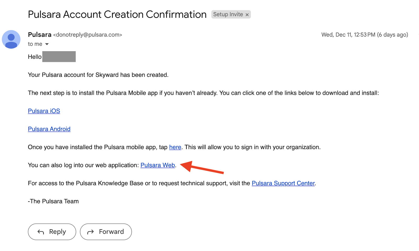Click the forward arrow icon
Image resolution: width=419 pixels, height=251 pixels.
click(91, 232)
